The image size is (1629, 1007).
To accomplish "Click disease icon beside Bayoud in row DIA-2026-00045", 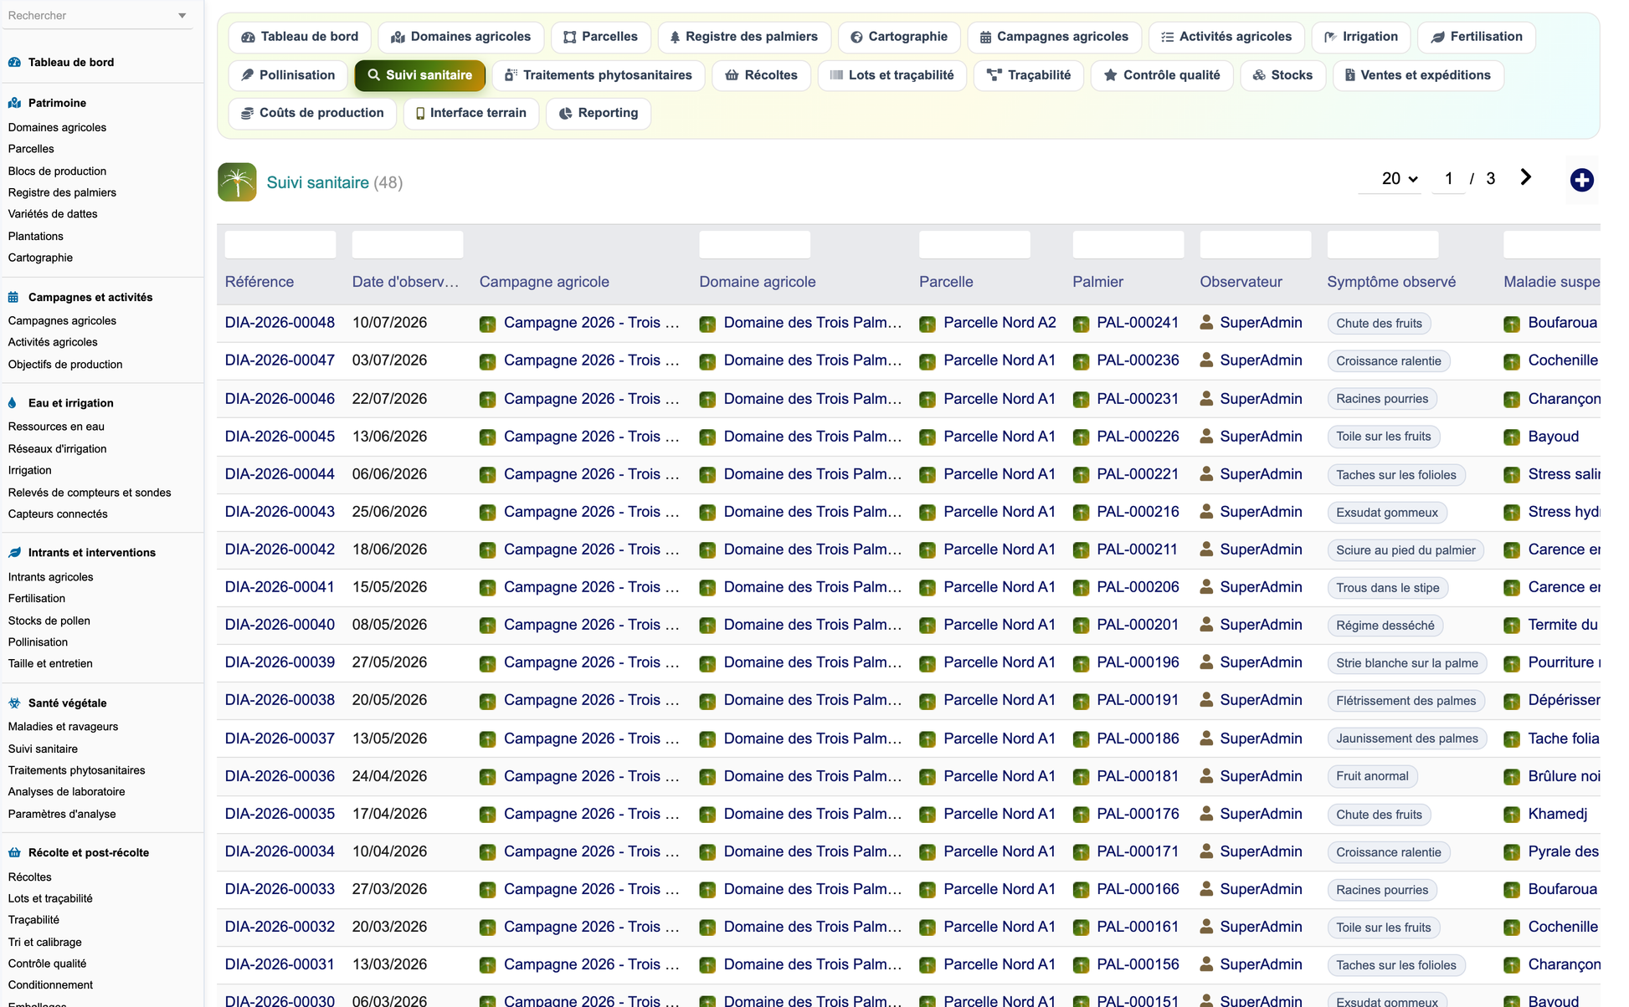I will pos(1512,437).
